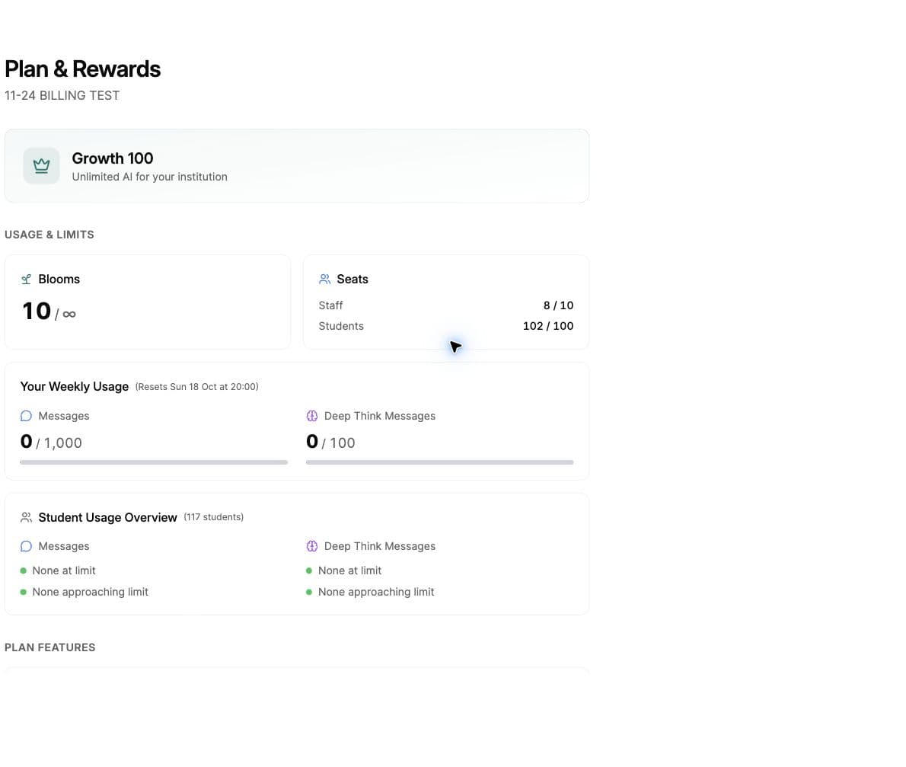Screen dimensions: 906x767
Task: Click the Staff seats row label
Action: [330, 305]
